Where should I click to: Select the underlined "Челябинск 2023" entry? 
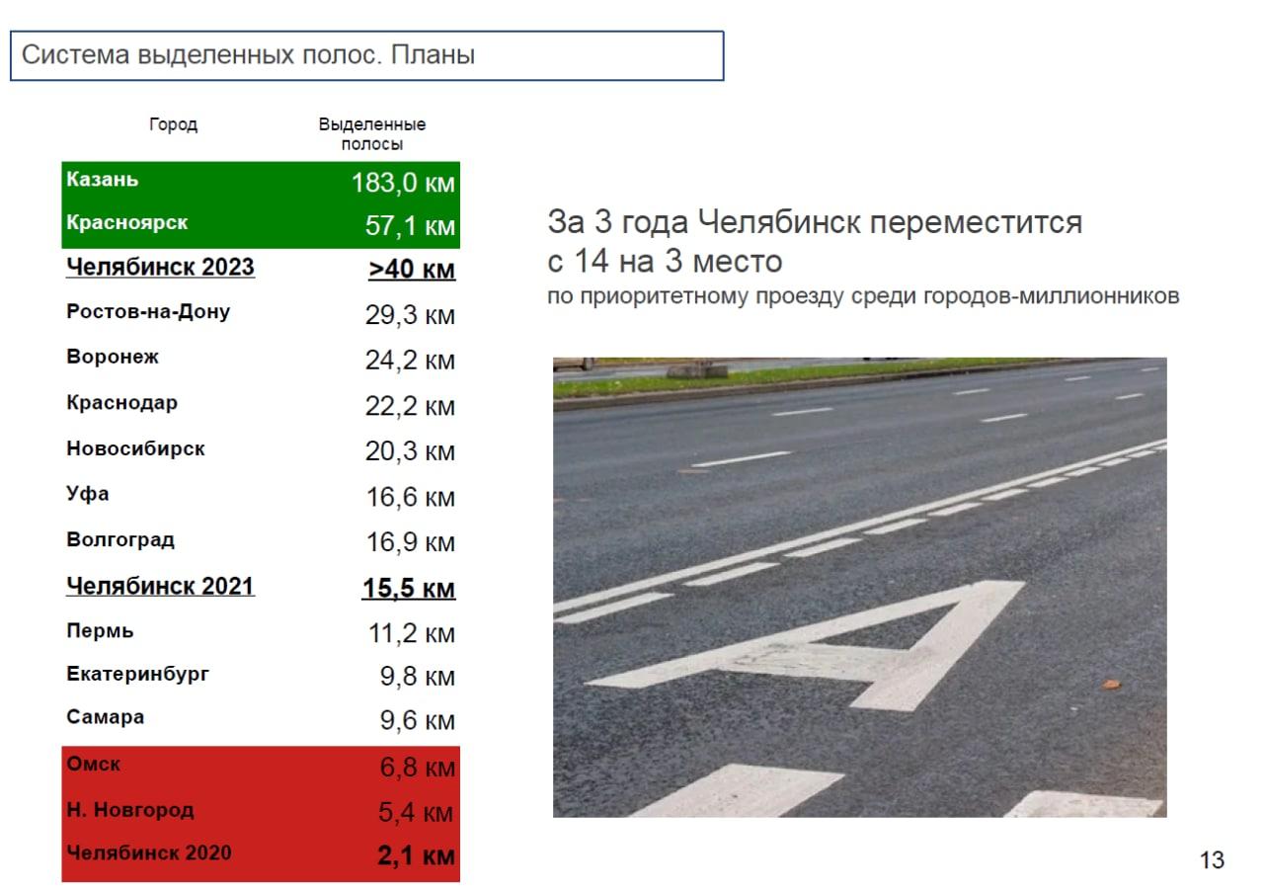click(x=160, y=268)
